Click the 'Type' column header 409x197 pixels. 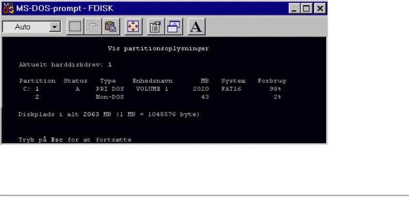pos(108,81)
